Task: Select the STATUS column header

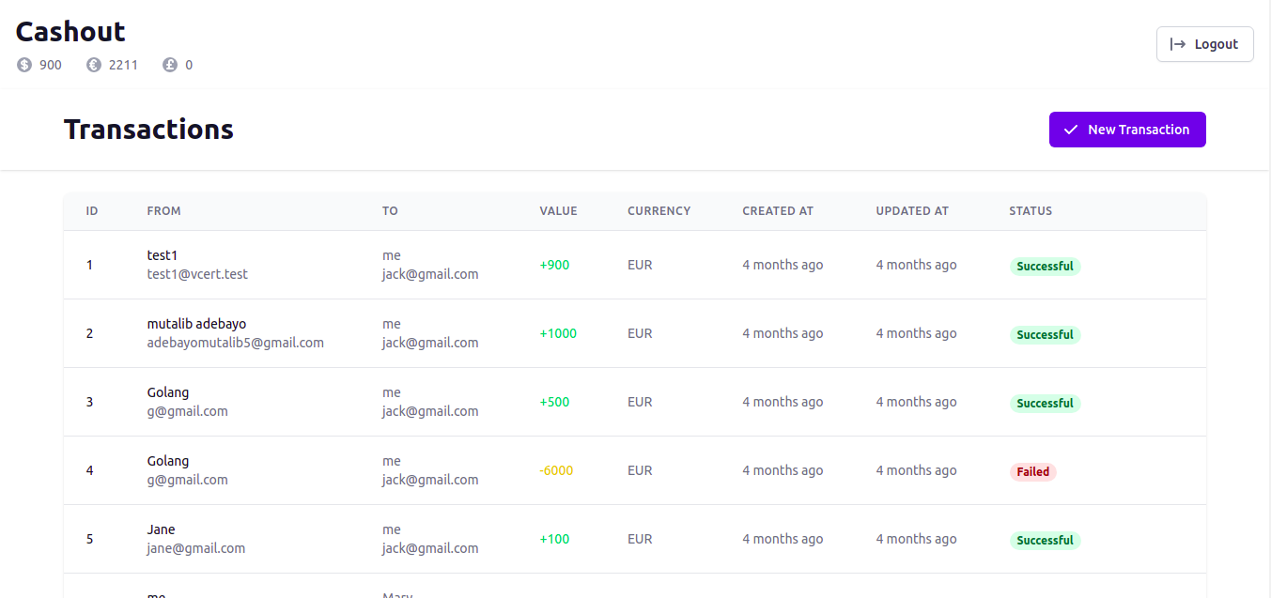Action: (x=1031, y=211)
